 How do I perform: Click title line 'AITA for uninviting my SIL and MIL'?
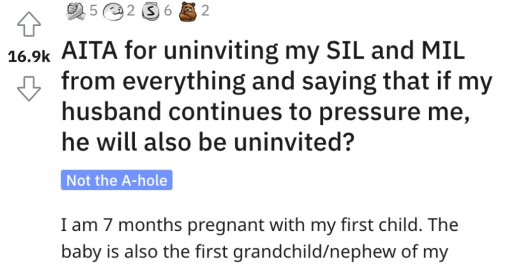click(x=263, y=51)
